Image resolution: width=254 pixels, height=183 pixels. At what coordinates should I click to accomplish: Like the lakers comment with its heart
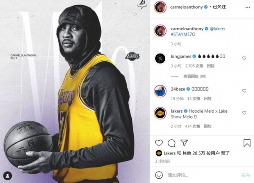244,113
